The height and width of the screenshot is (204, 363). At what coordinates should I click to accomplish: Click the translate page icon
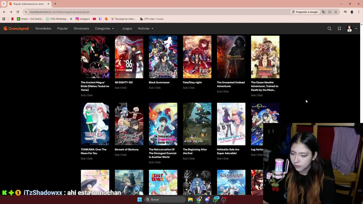pos(324,12)
